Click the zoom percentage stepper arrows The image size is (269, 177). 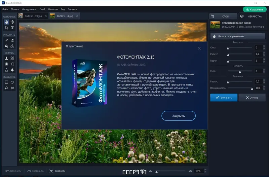click(x=205, y=171)
